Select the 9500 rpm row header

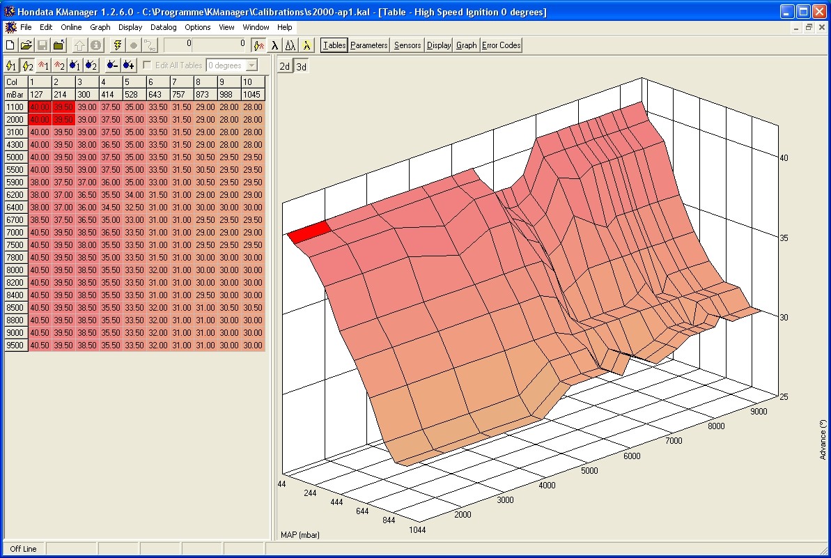[x=15, y=346]
